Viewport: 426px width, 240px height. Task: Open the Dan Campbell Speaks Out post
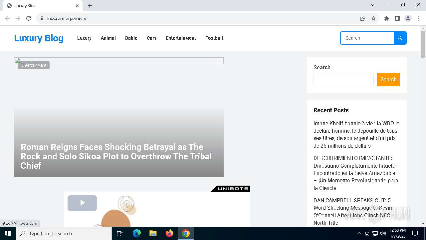[353, 212]
